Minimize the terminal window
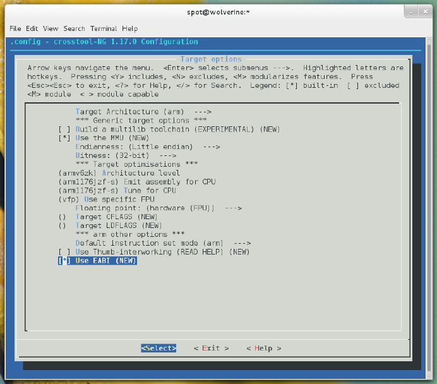This screenshot has width=437, height=384. (411, 12)
